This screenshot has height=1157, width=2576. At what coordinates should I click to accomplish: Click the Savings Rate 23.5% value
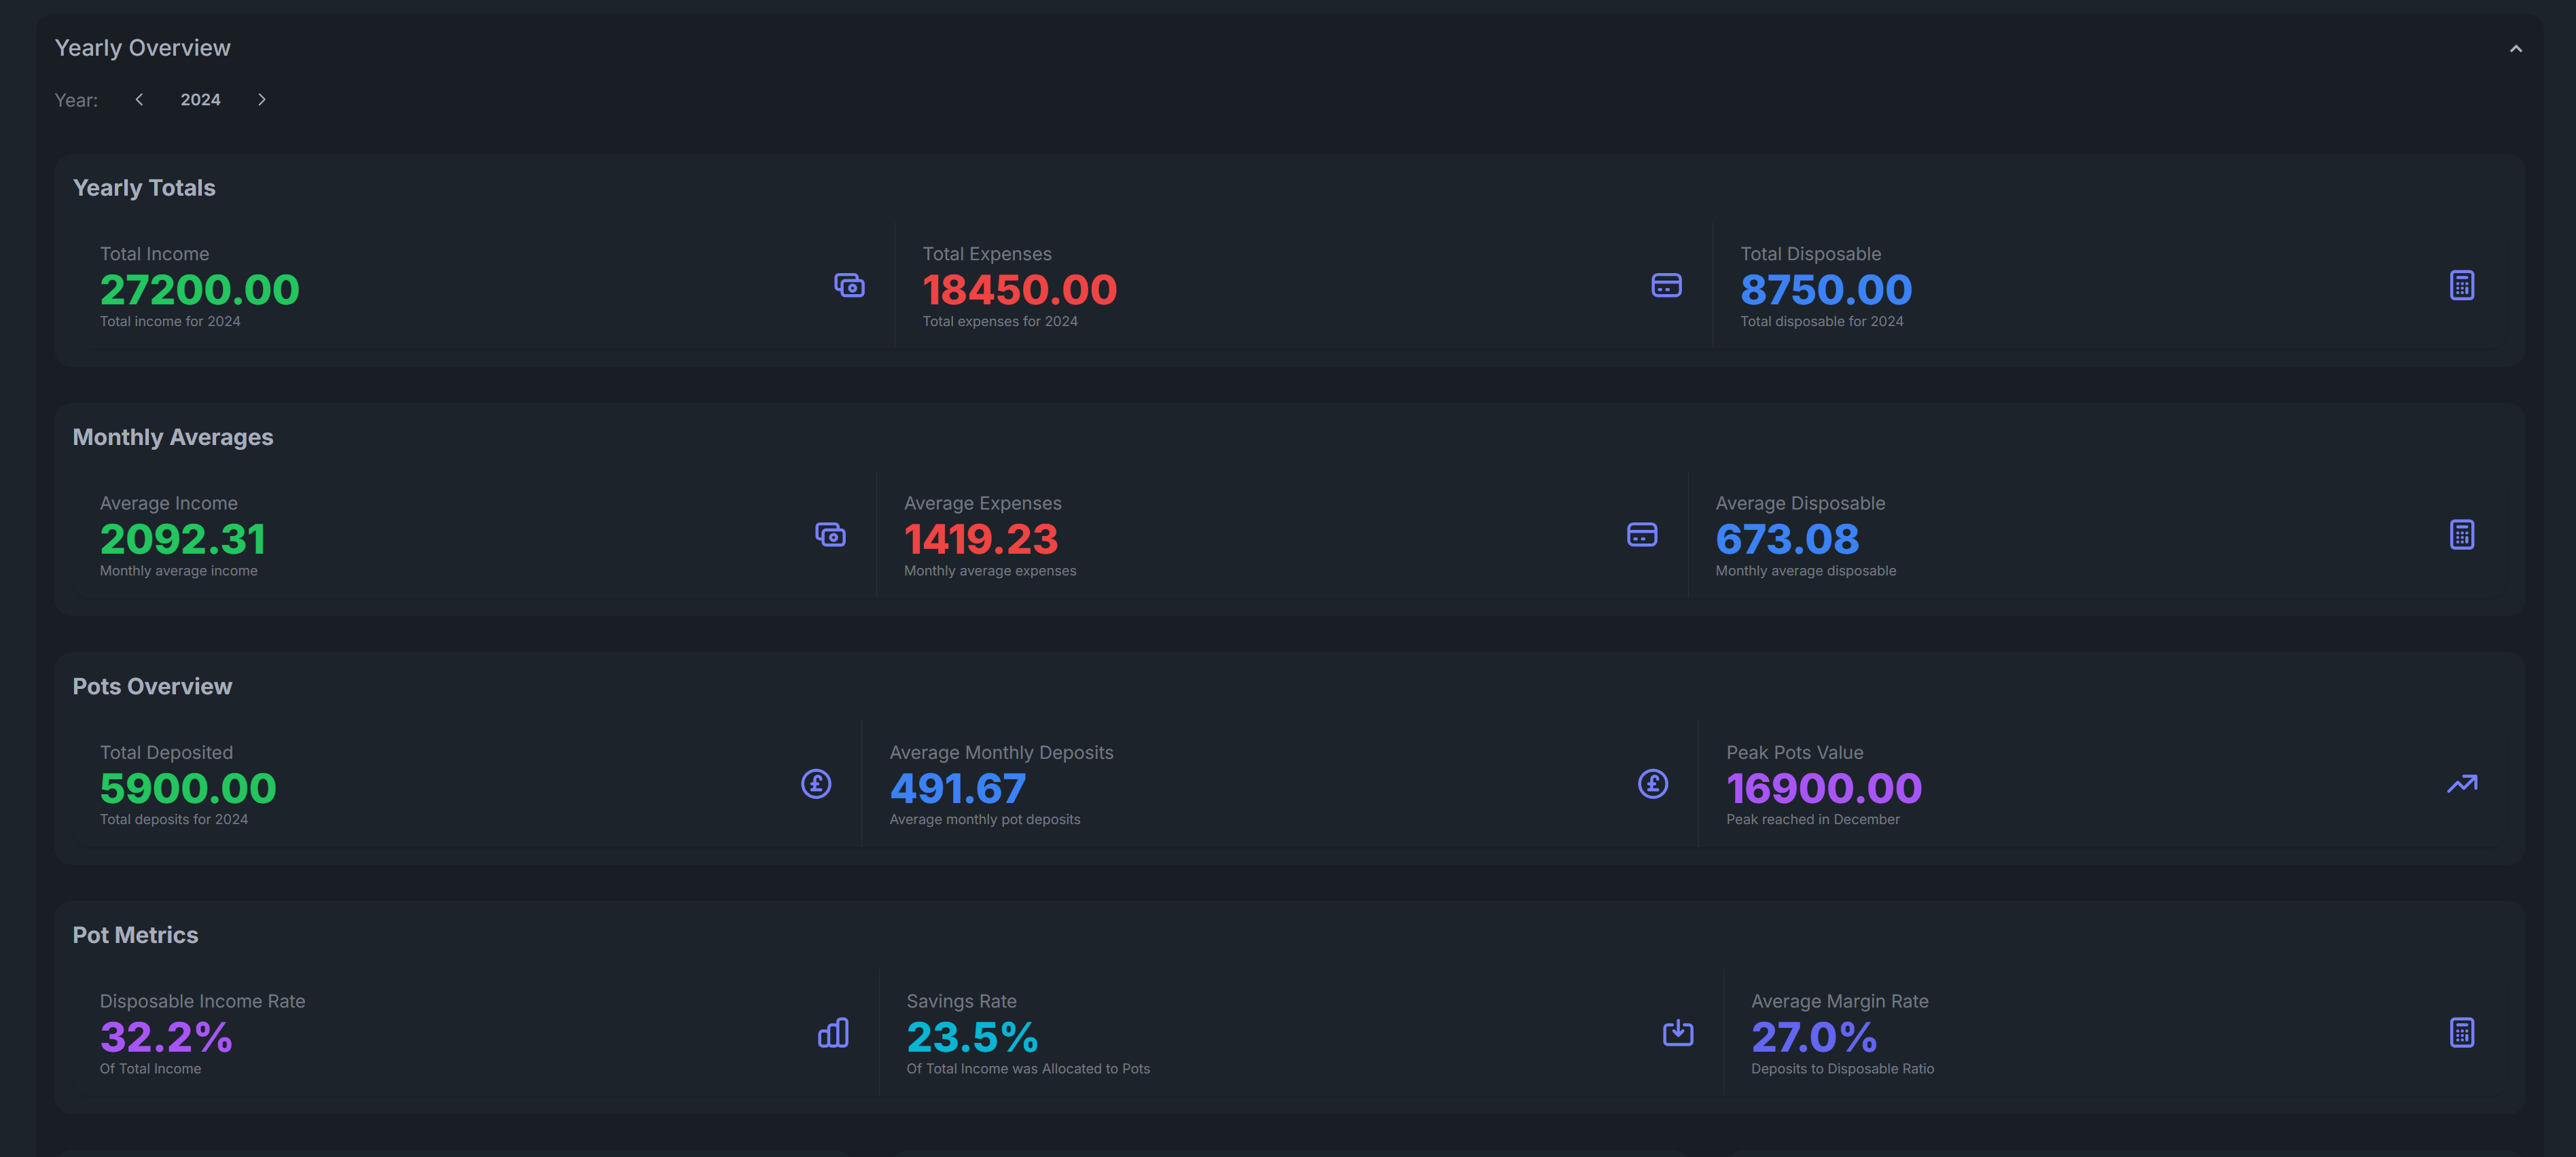click(x=972, y=1037)
